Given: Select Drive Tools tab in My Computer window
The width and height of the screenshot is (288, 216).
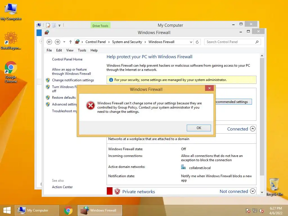Looking at the screenshot, I should [x=100, y=25].
